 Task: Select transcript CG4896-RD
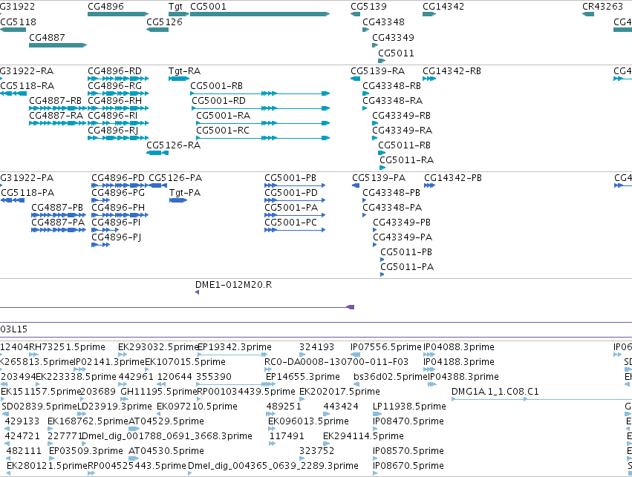pos(118,79)
